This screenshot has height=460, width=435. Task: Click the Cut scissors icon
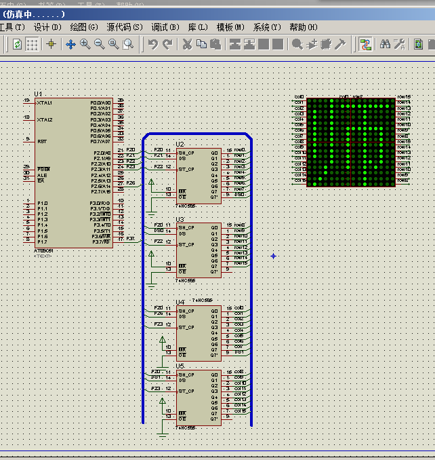pyautogui.click(x=187, y=44)
